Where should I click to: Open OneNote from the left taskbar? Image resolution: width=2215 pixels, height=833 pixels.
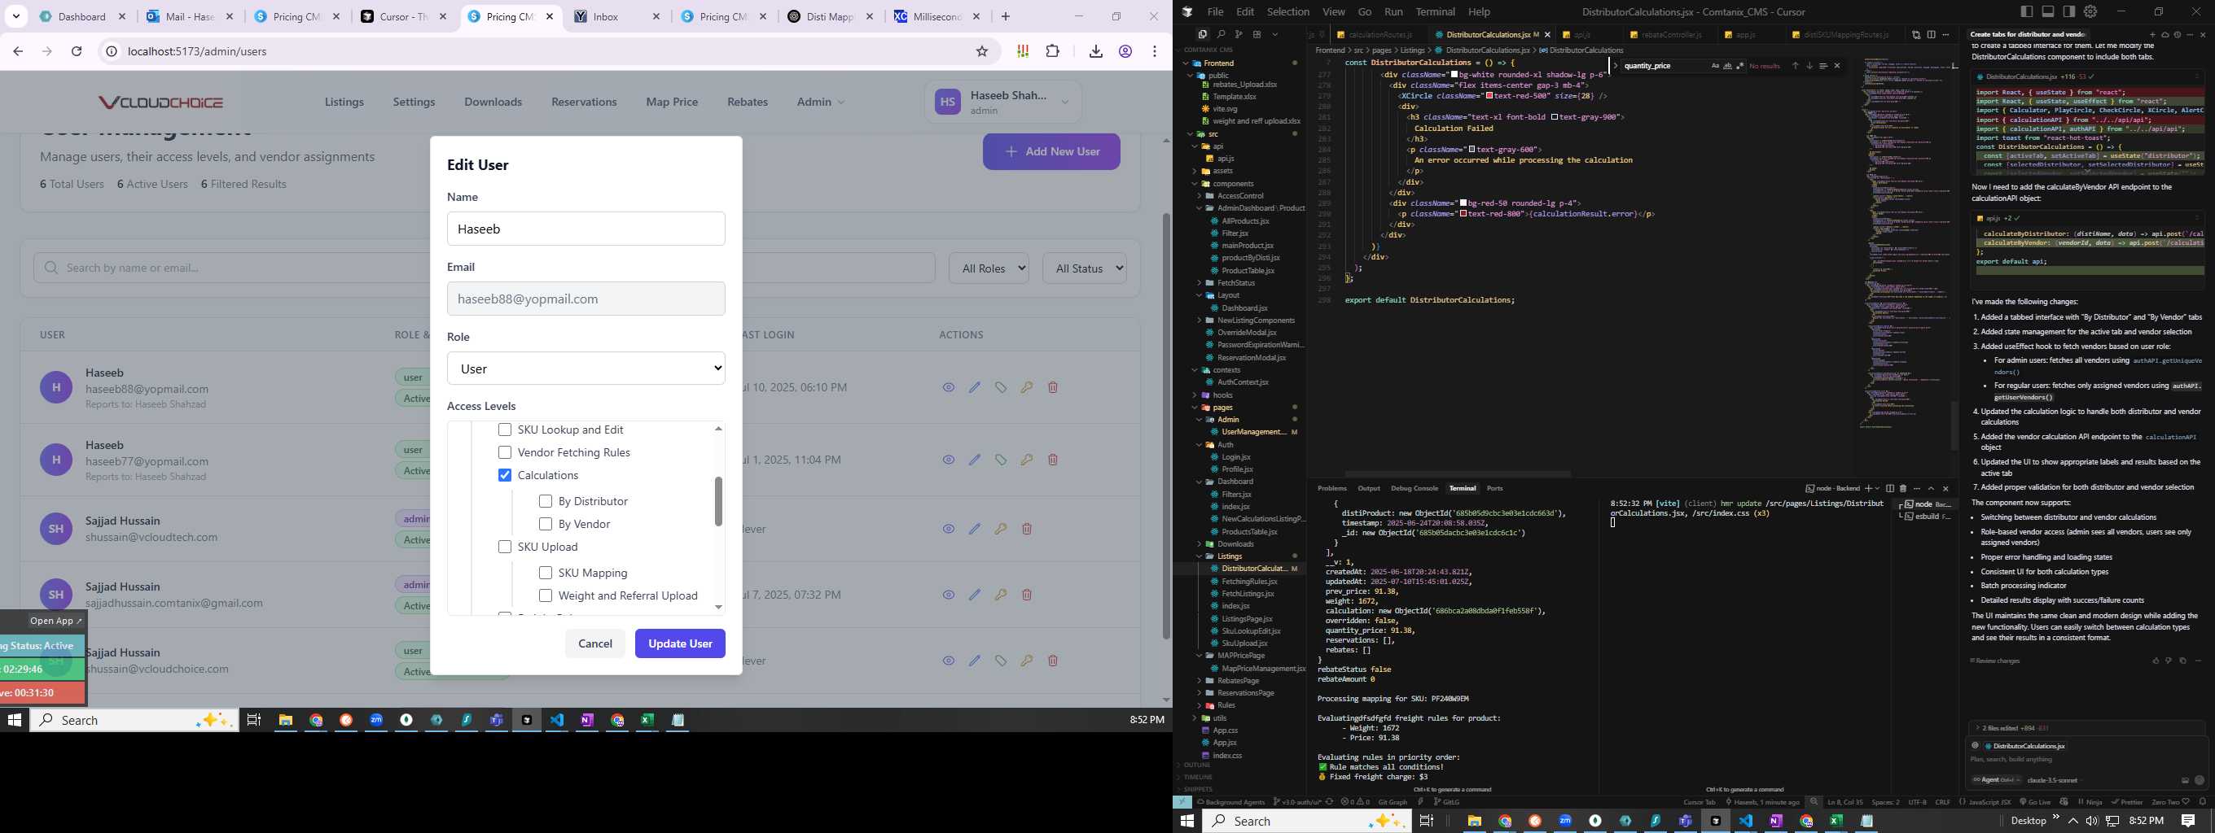click(x=587, y=721)
